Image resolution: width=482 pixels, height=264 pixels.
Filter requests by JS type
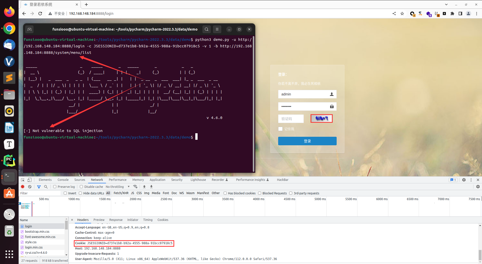133,193
